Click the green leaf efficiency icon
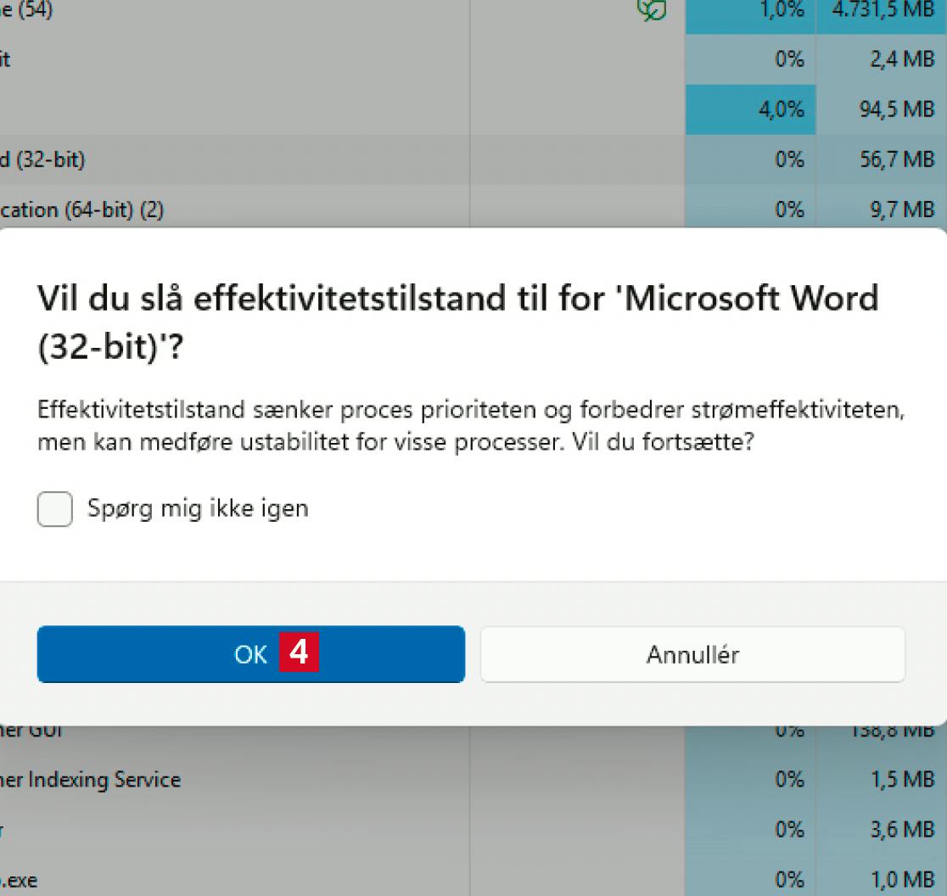 tap(652, 9)
